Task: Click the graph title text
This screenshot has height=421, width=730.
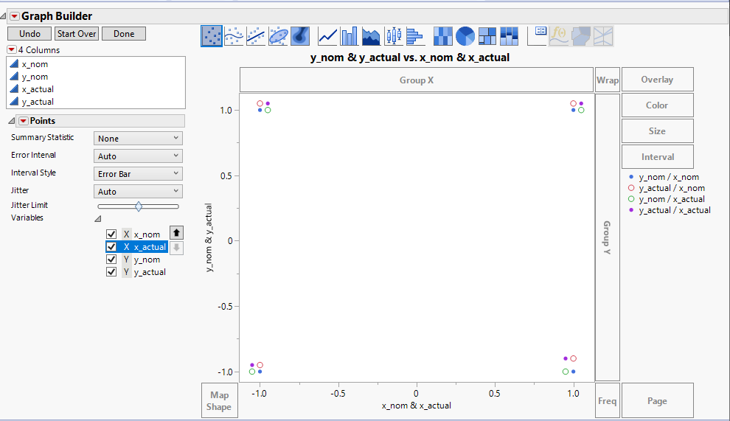Action: (x=410, y=58)
